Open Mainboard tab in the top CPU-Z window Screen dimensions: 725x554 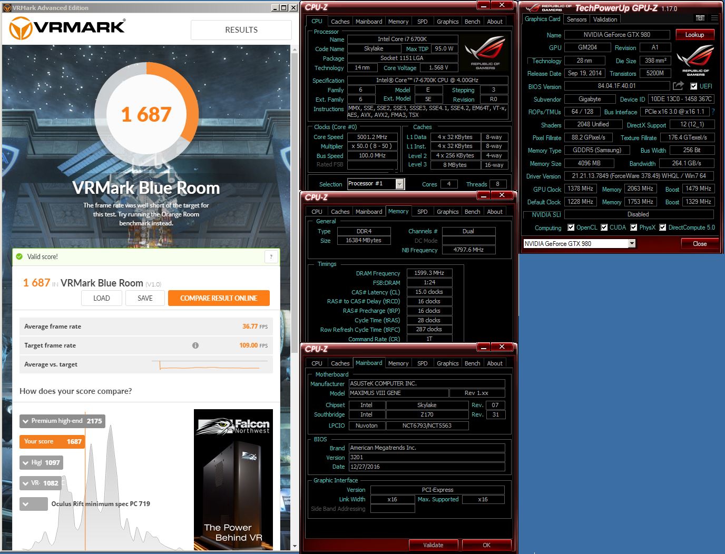tap(369, 22)
